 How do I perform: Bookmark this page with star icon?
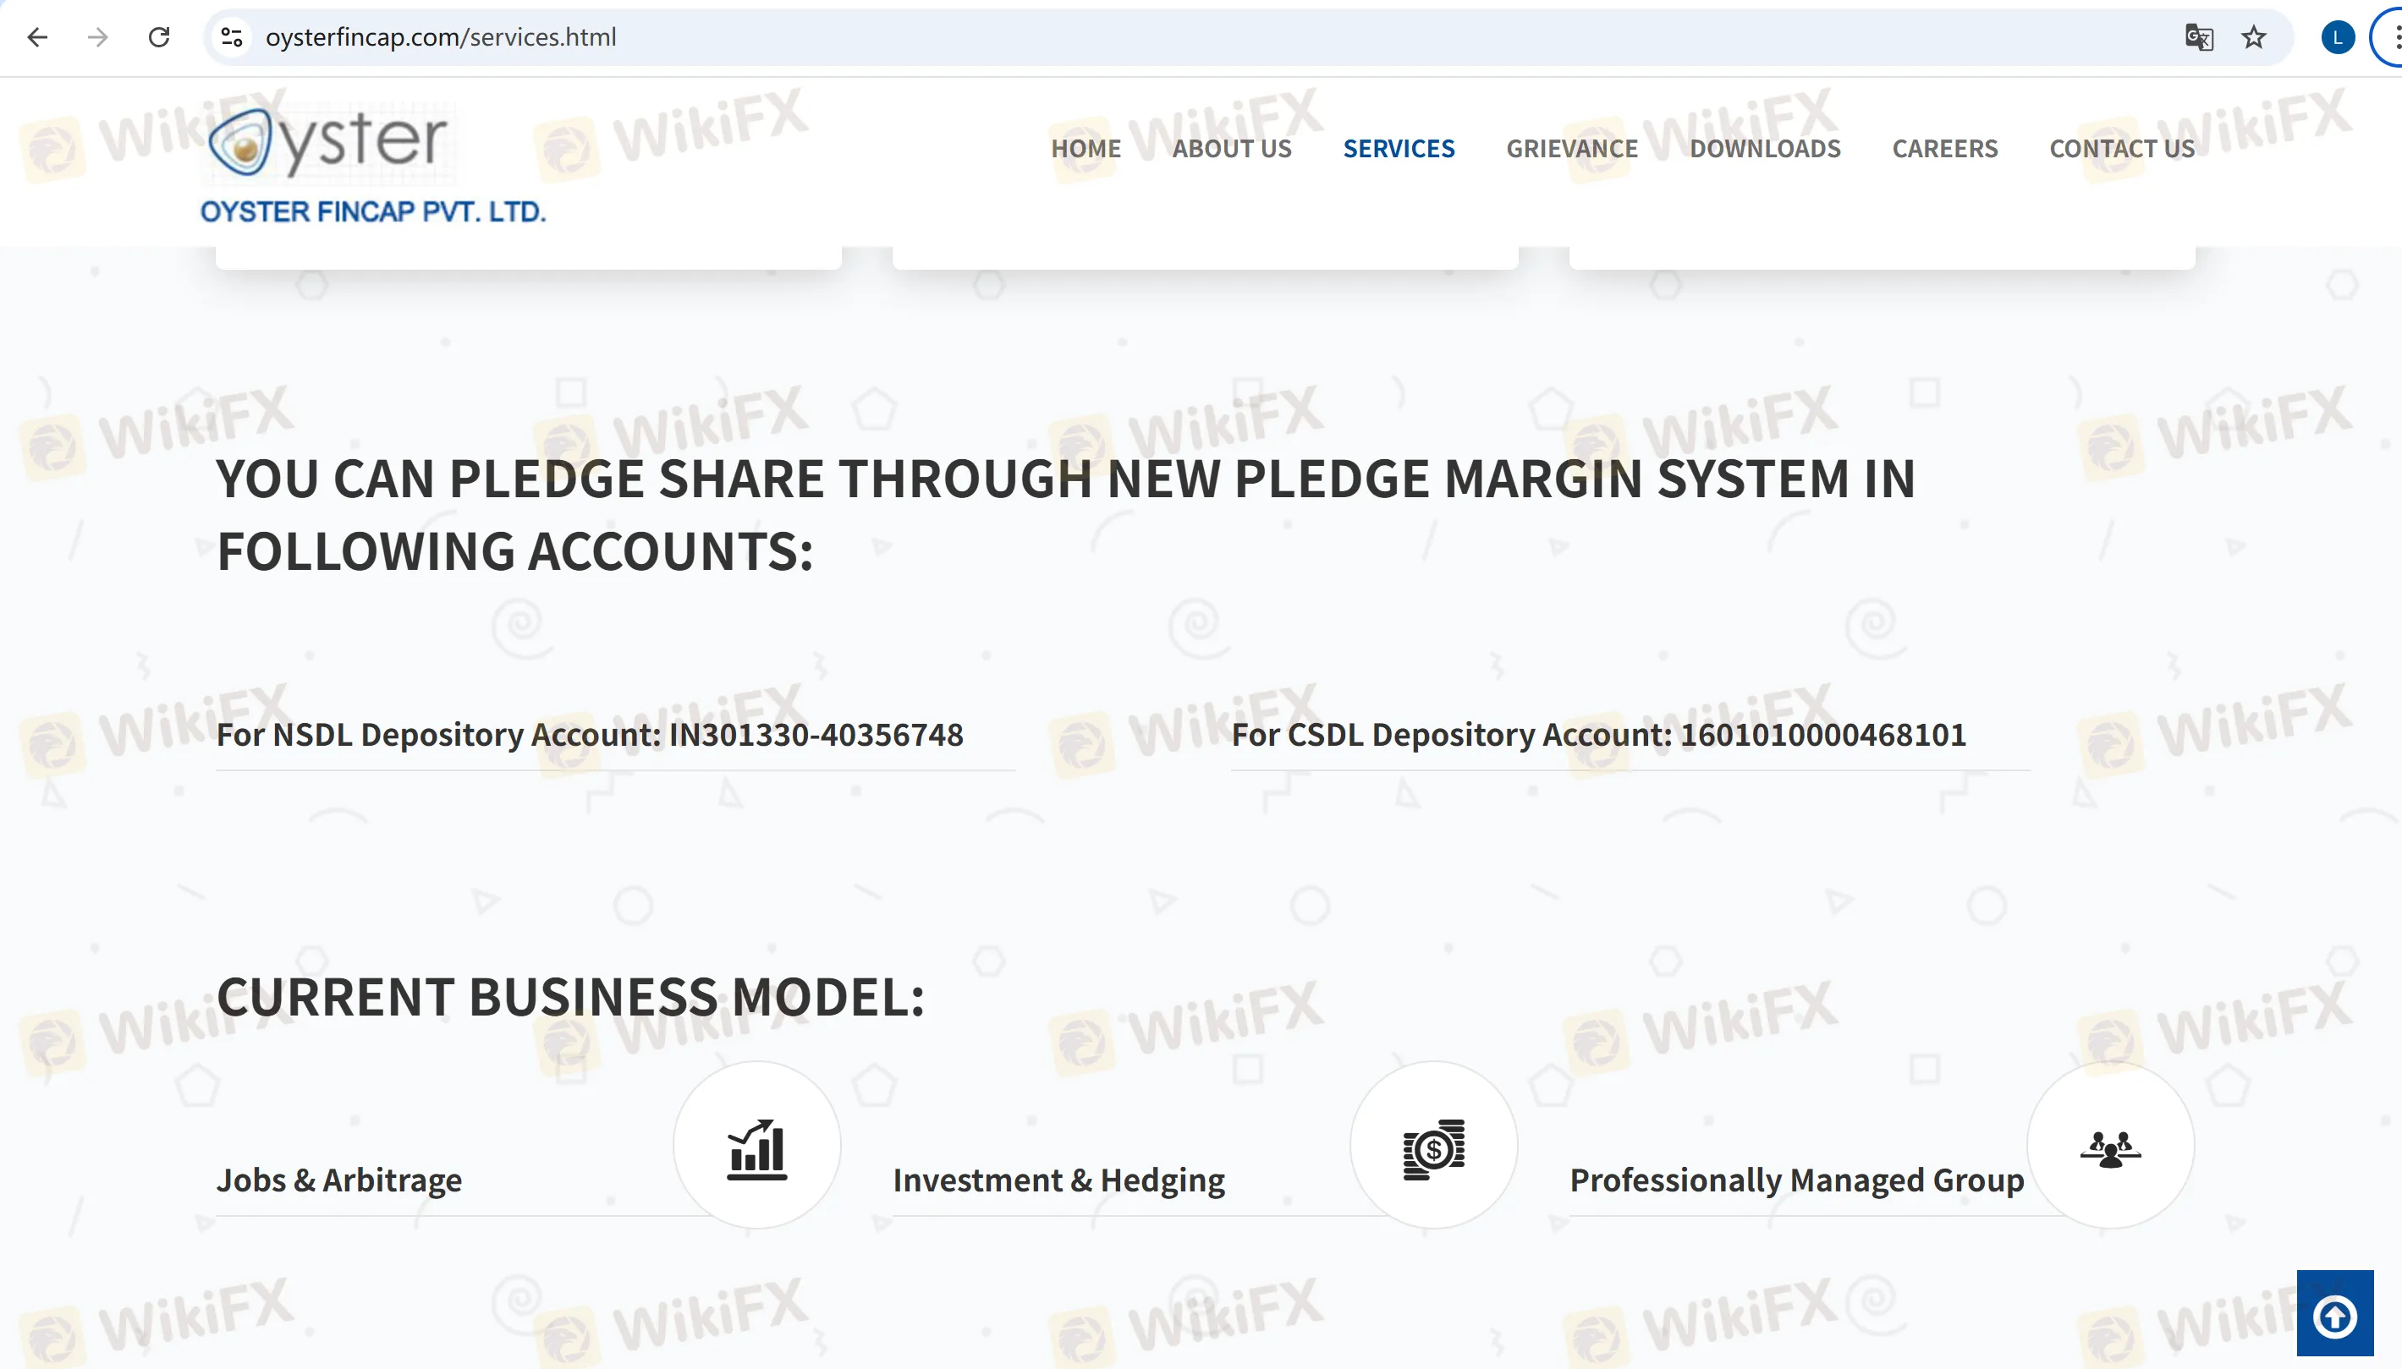click(x=2253, y=37)
